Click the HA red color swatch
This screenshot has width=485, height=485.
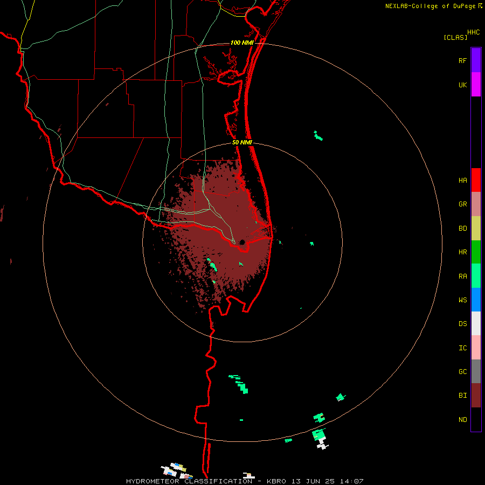tap(476, 180)
